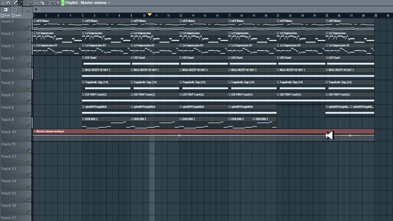The image size is (393, 221).
Task: Mute Track 10 with its green light
Action: click(x=29, y=138)
